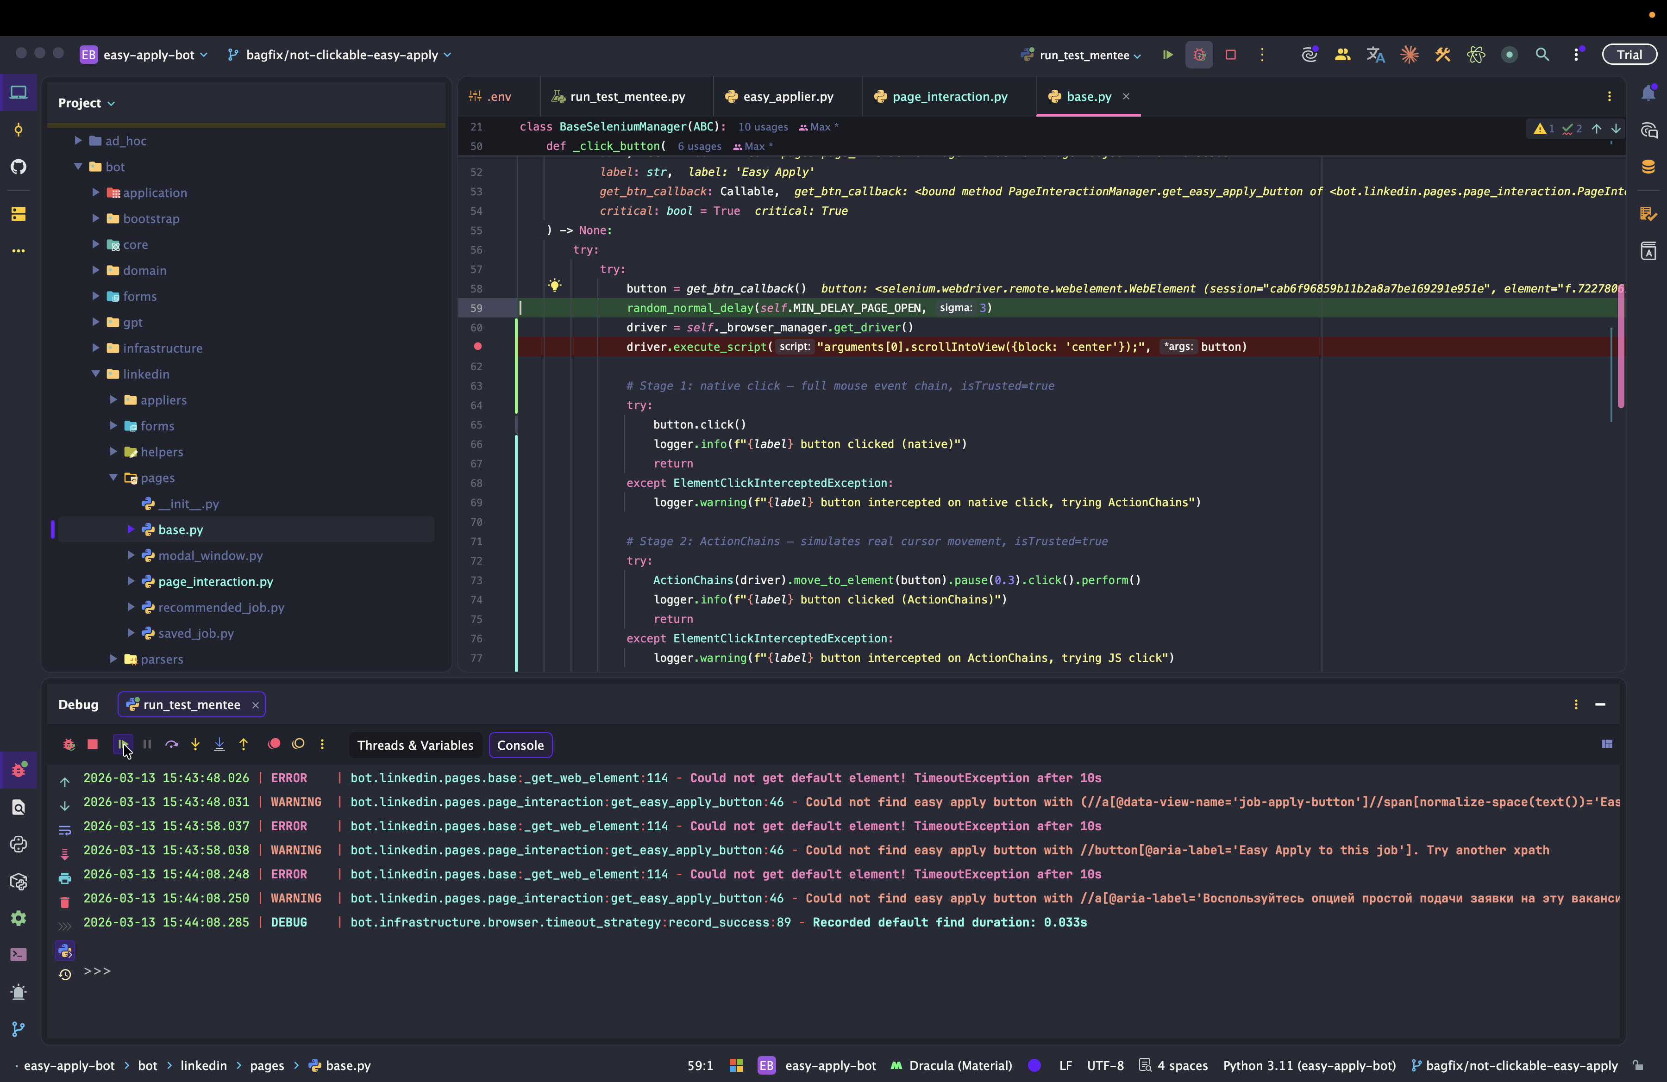This screenshot has width=1667, height=1082.
Task: Open View Breakpoints red circles icon
Action: pyautogui.click(x=274, y=745)
